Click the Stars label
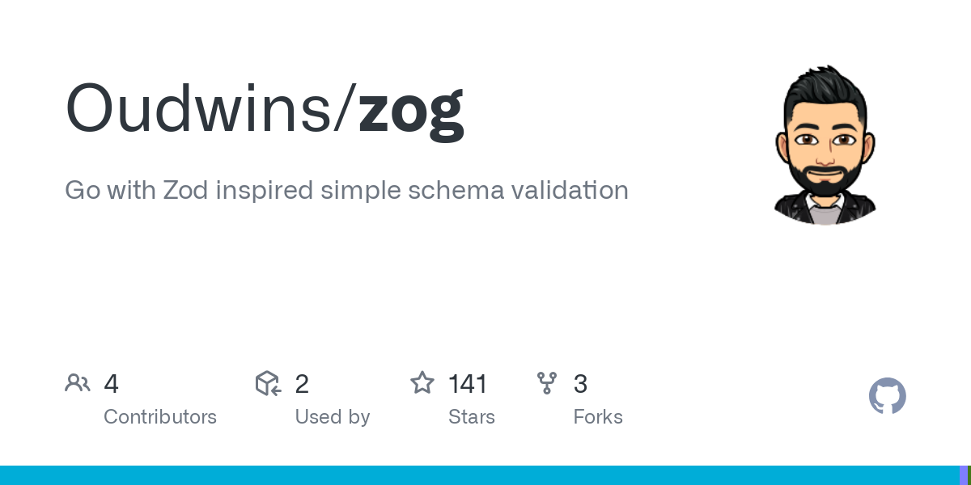971x485 pixels. click(472, 417)
